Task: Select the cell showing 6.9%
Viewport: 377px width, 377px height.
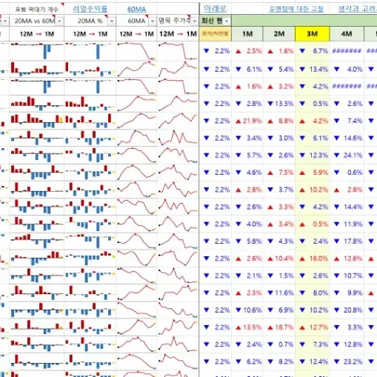Action: point(279,310)
